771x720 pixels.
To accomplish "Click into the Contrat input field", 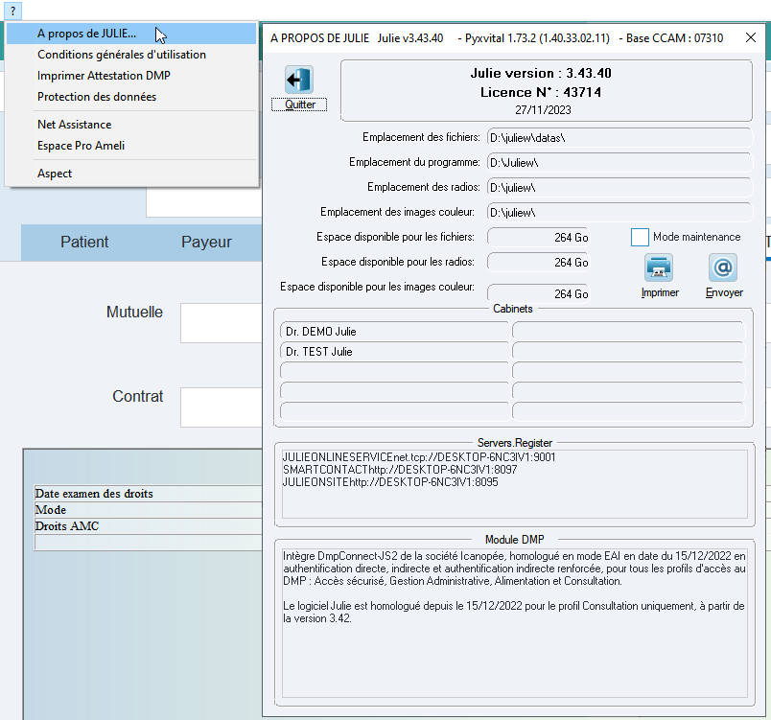I will 221,406.
